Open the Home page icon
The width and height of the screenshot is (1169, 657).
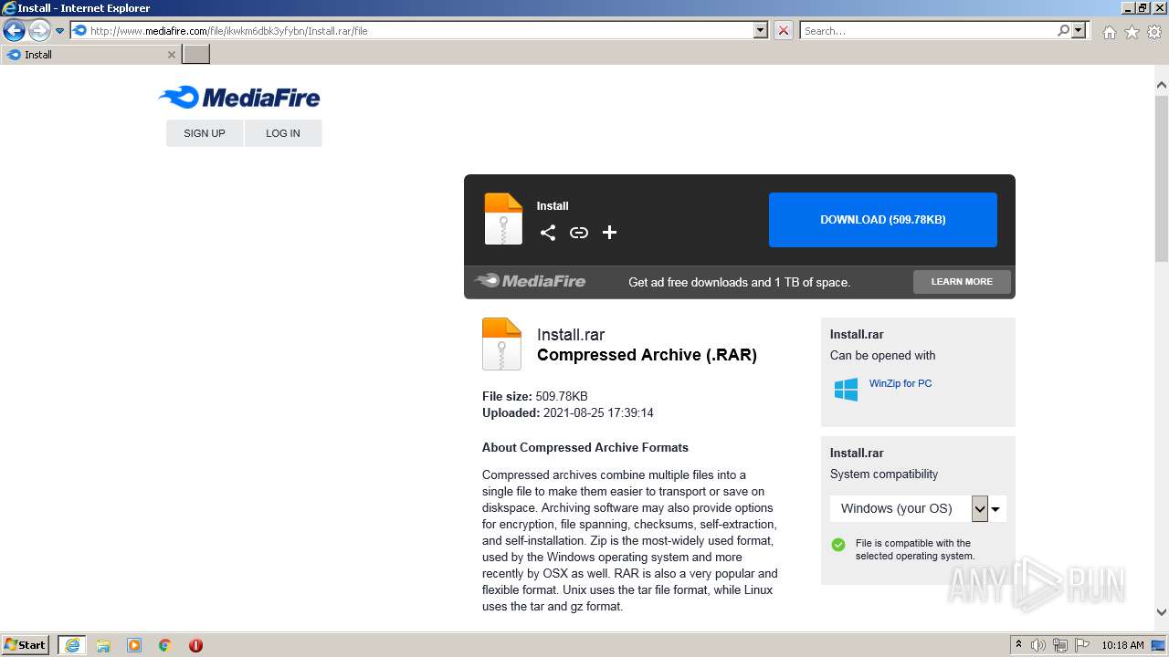coord(1109,32)
